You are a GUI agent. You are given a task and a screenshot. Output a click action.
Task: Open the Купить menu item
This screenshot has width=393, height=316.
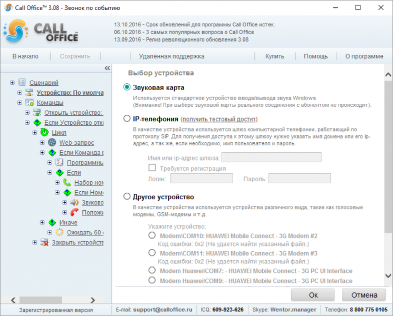(275, 56)
